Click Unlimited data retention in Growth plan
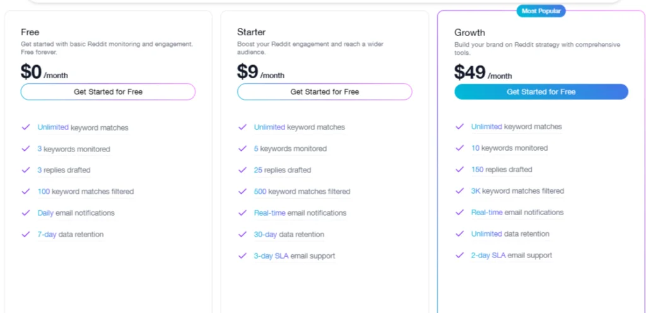Image resolution: width=646 pixels, height=313 pixels. point(510,233)
